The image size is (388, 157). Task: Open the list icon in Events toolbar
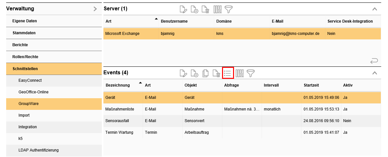pyautogui.click(x=228, y=73)
